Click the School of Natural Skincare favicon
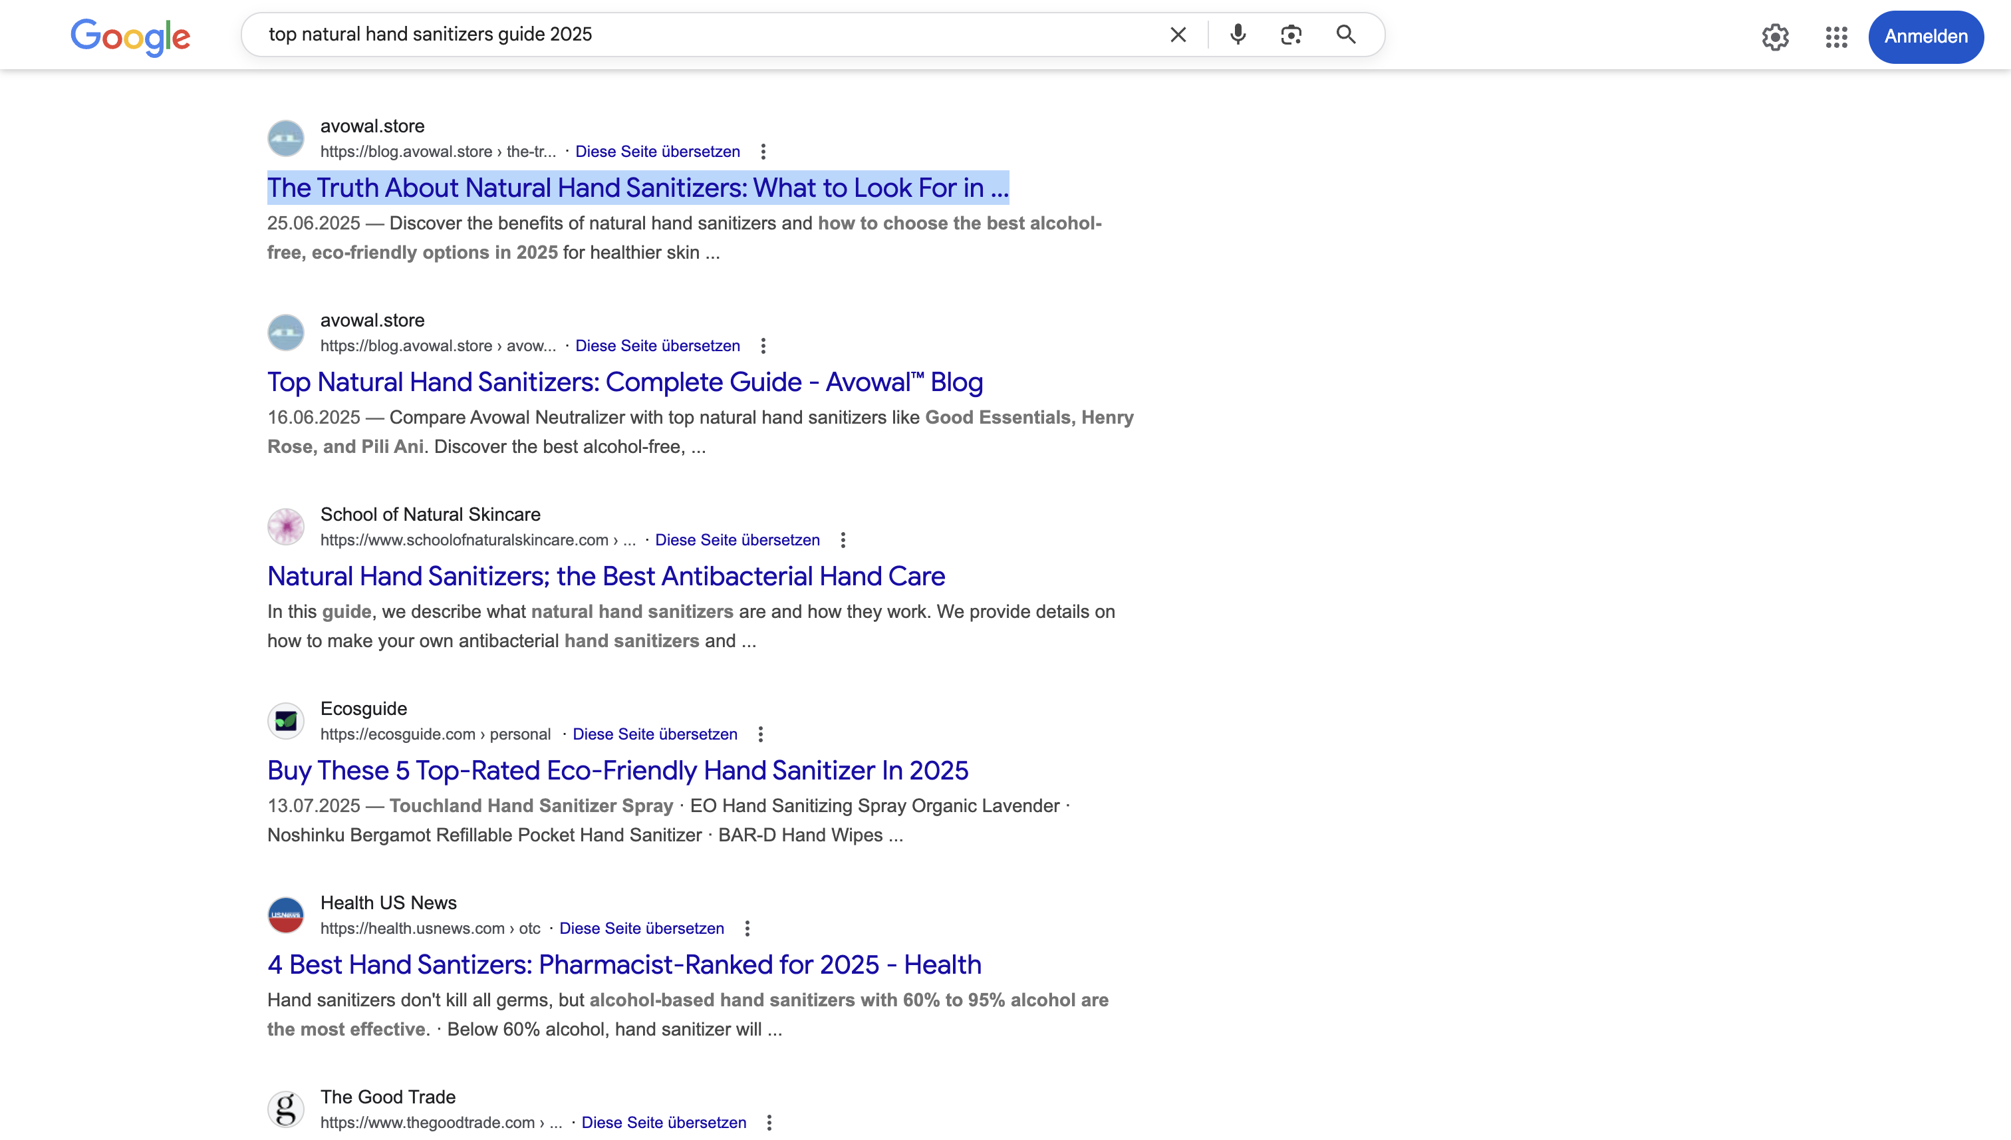 pos(286,526)
